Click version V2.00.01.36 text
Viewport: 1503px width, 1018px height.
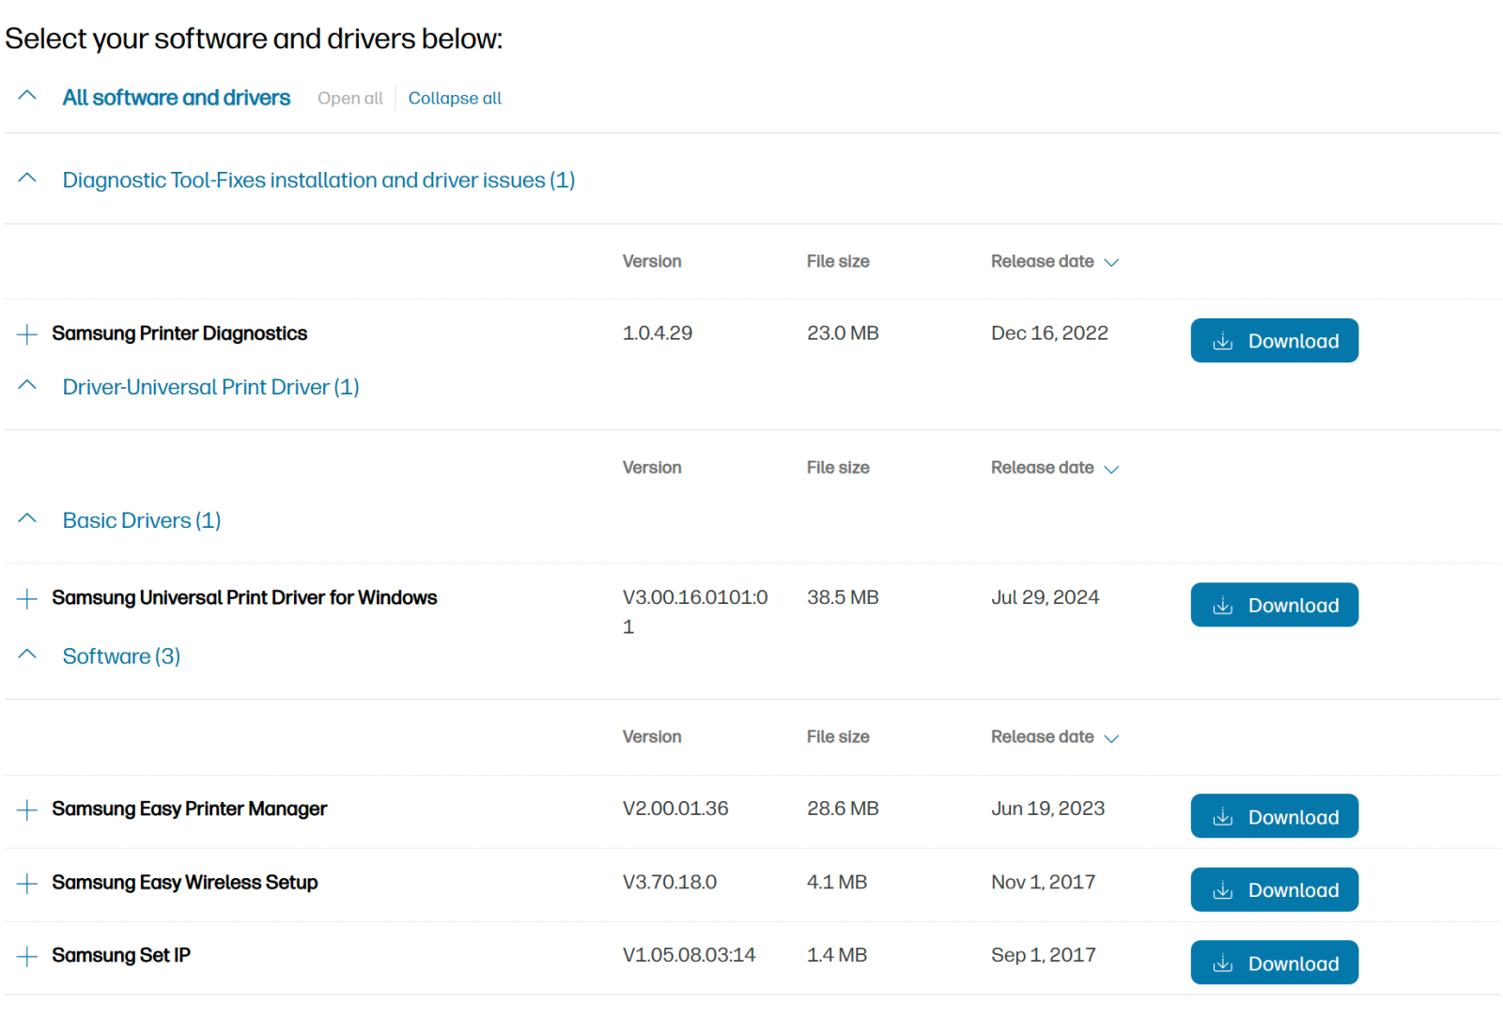[x=675, y=809]
